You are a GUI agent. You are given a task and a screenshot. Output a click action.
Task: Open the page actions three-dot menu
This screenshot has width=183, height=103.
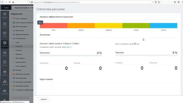[x=152, y=2]
